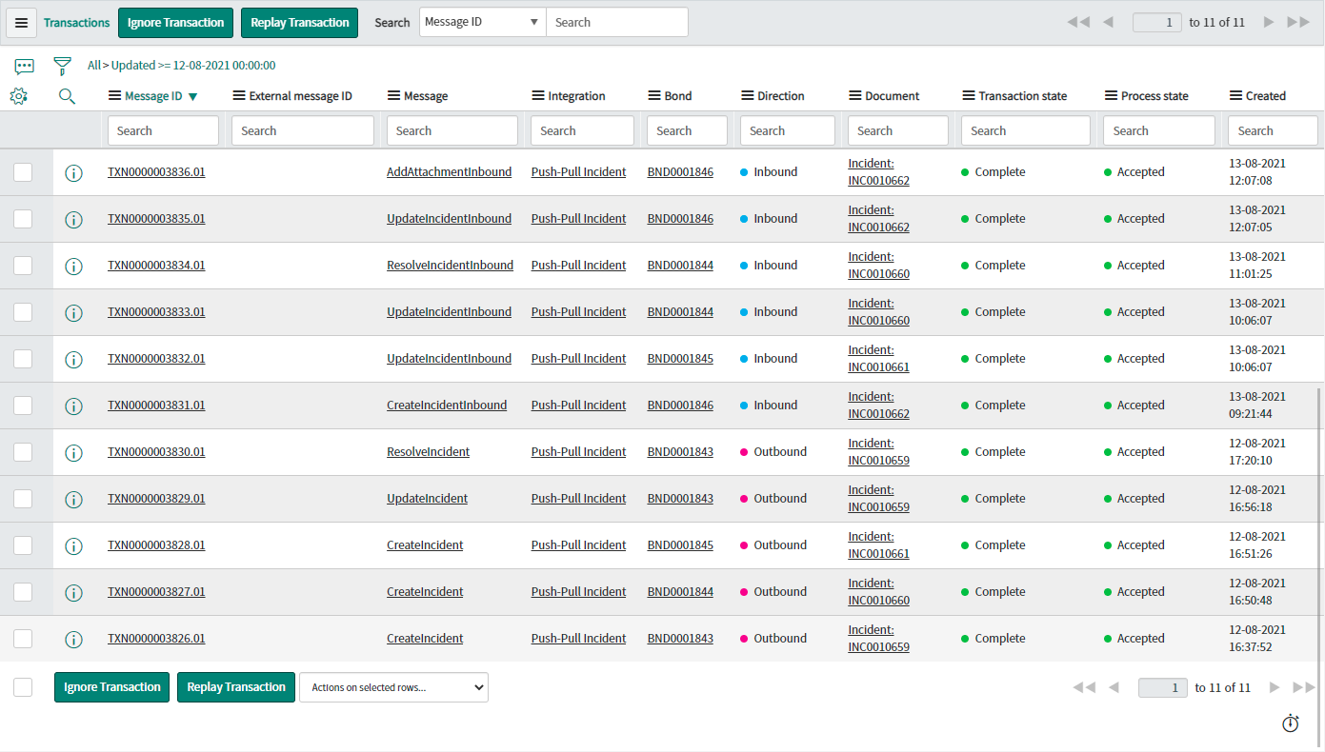Open the ResolveIncidentInbound message link
Viewport: 1325px width, 752px height.
[x=450, y=266]
